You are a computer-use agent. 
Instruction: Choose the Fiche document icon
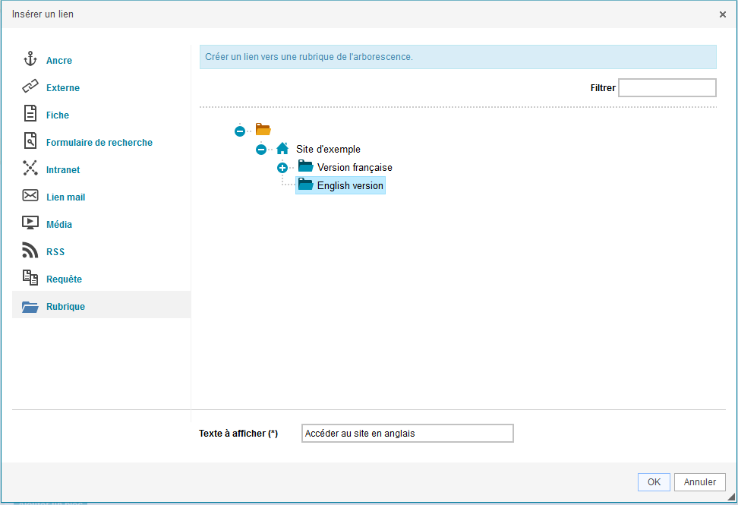pyautogui.click(x=30, y=113)
